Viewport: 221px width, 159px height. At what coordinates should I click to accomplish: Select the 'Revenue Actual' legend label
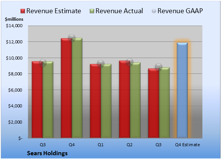(119, 11)
